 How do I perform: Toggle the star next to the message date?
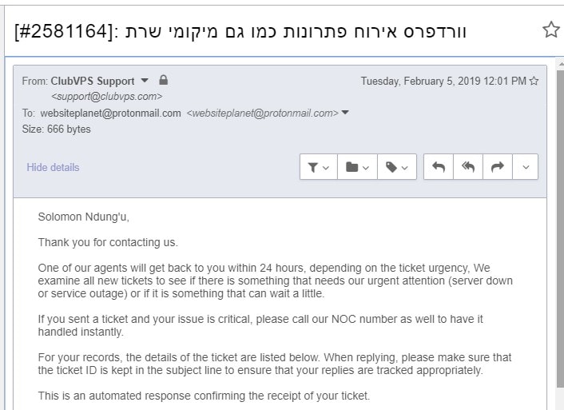[x=534, y=81]
